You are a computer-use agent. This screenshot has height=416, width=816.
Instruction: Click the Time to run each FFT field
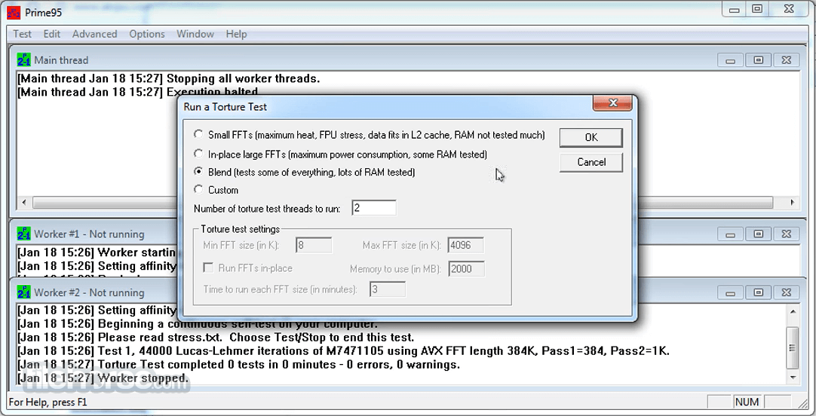(x=388, y=289)
